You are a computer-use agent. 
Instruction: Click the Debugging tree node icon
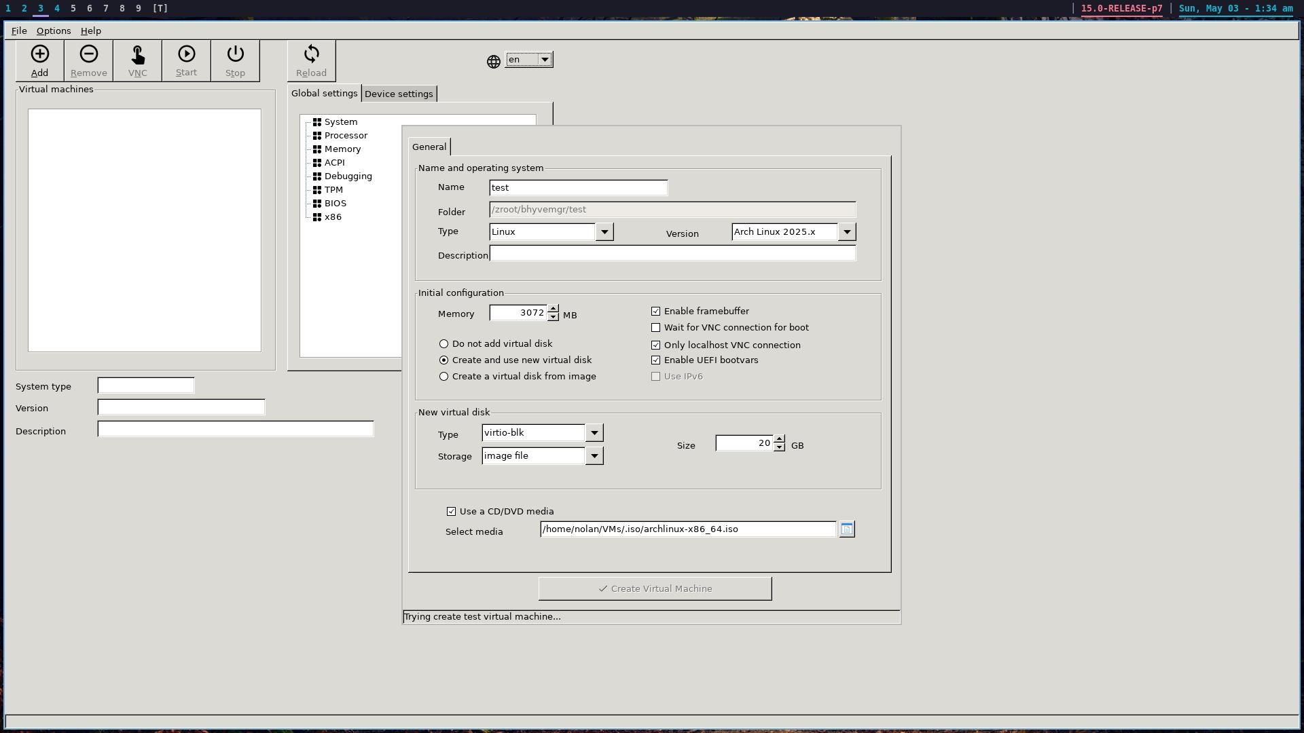317,176
